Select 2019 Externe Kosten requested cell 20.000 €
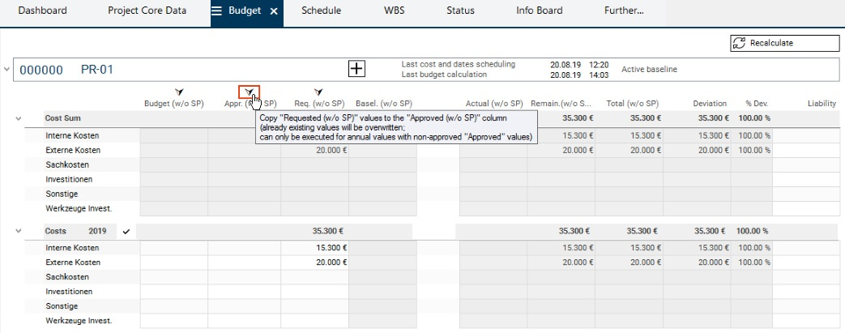 pos(315,263)
